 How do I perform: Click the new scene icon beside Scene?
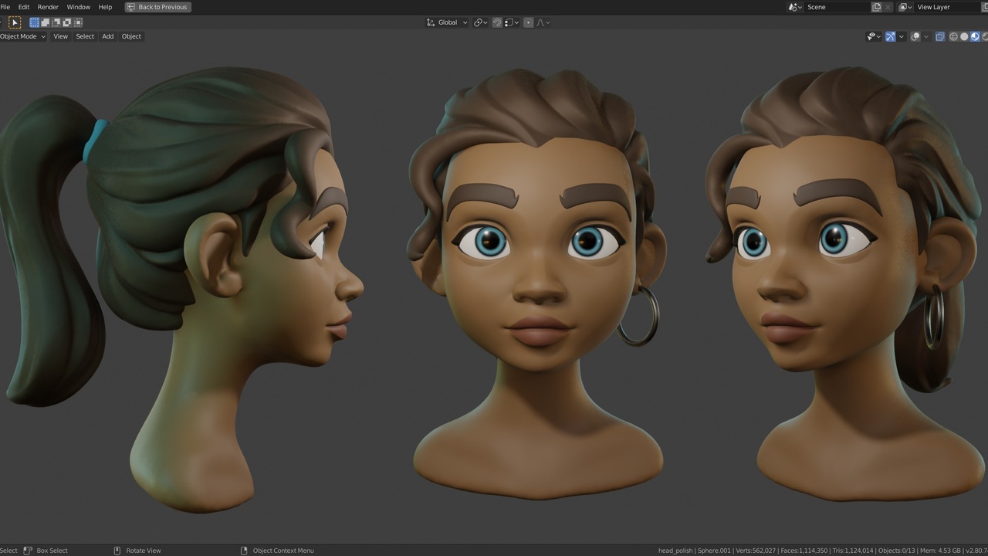877,7
